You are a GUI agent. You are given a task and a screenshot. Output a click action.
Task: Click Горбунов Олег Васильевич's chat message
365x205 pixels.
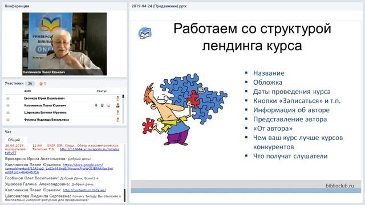pos(52,178)
